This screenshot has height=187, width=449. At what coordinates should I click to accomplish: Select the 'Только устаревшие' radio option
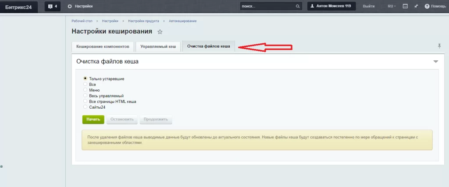(85, 78)
